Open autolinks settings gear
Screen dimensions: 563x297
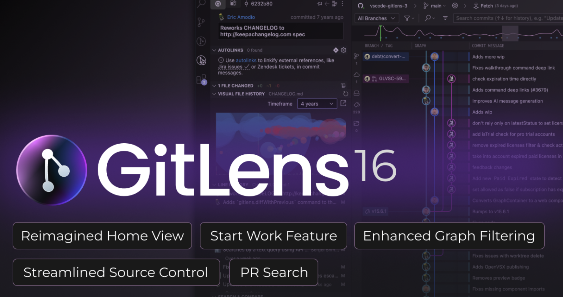click(x=343, y=50)
